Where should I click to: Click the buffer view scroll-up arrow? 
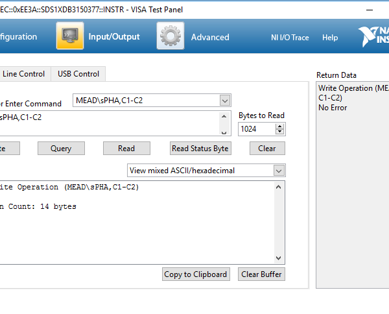pyautogui.click(x=279, y=187)
